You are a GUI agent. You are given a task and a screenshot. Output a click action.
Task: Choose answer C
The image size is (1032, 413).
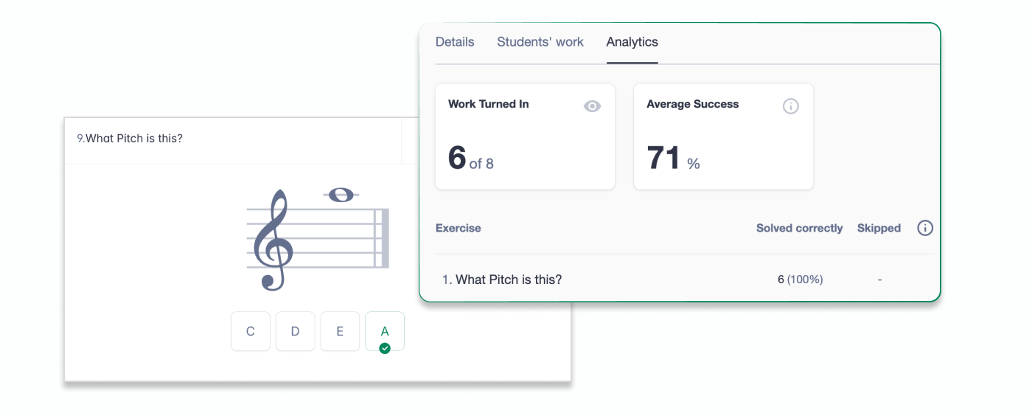251,331
